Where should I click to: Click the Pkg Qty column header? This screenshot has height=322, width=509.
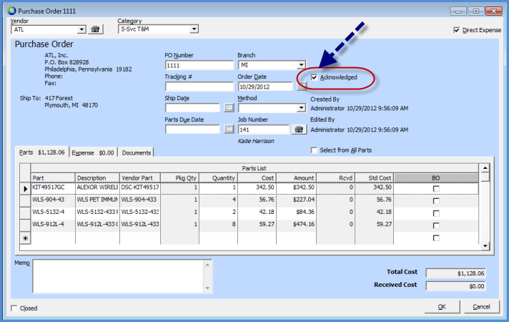179,178
